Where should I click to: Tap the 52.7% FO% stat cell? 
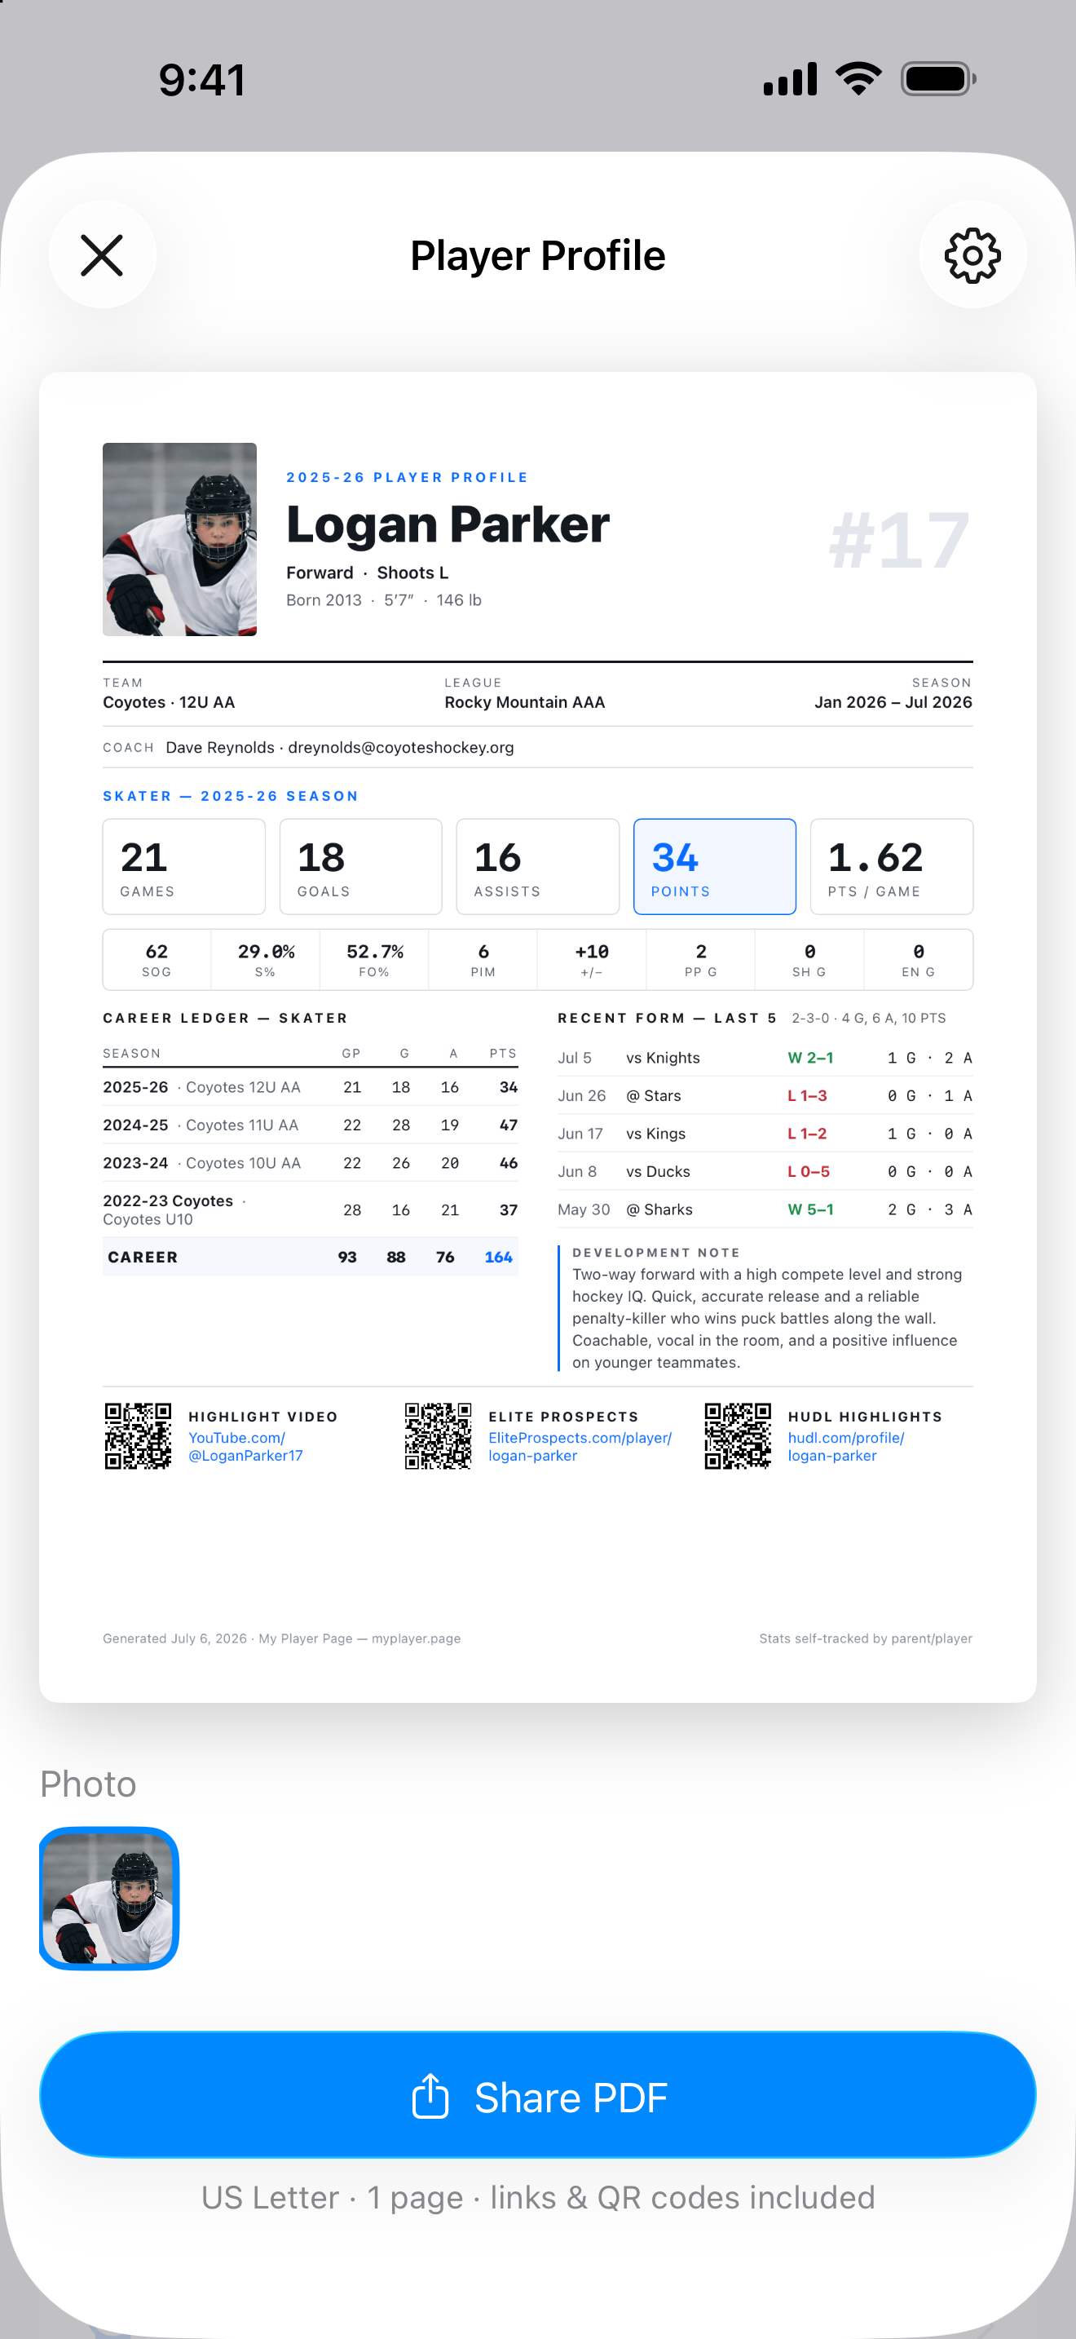point(375,960)
